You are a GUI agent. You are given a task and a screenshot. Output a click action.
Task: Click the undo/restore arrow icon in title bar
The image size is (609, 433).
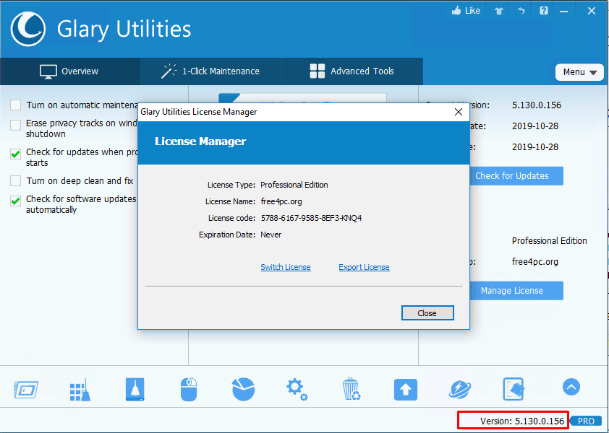point(521,11)
